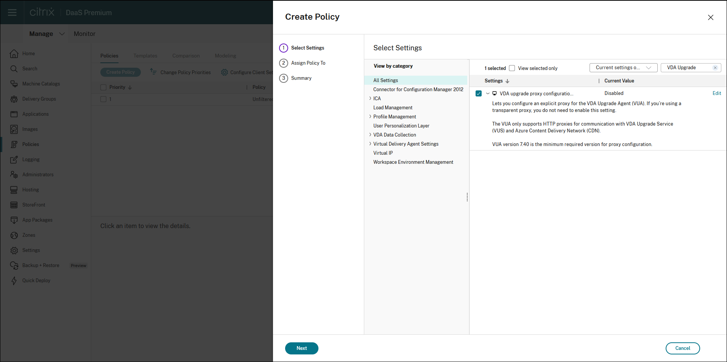The width and height of the screenshot is (727, 362).
Task: Open Images icon in sidebar
Action: click(14, 129)
